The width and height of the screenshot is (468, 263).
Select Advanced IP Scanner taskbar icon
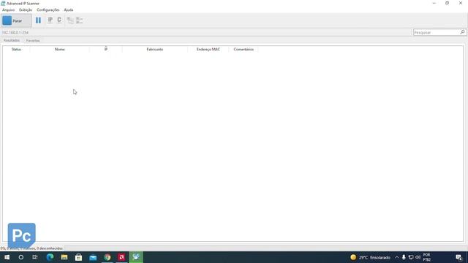[136, 257]
